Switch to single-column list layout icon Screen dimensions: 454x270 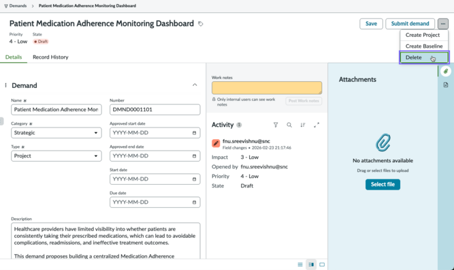click(300, 265)
